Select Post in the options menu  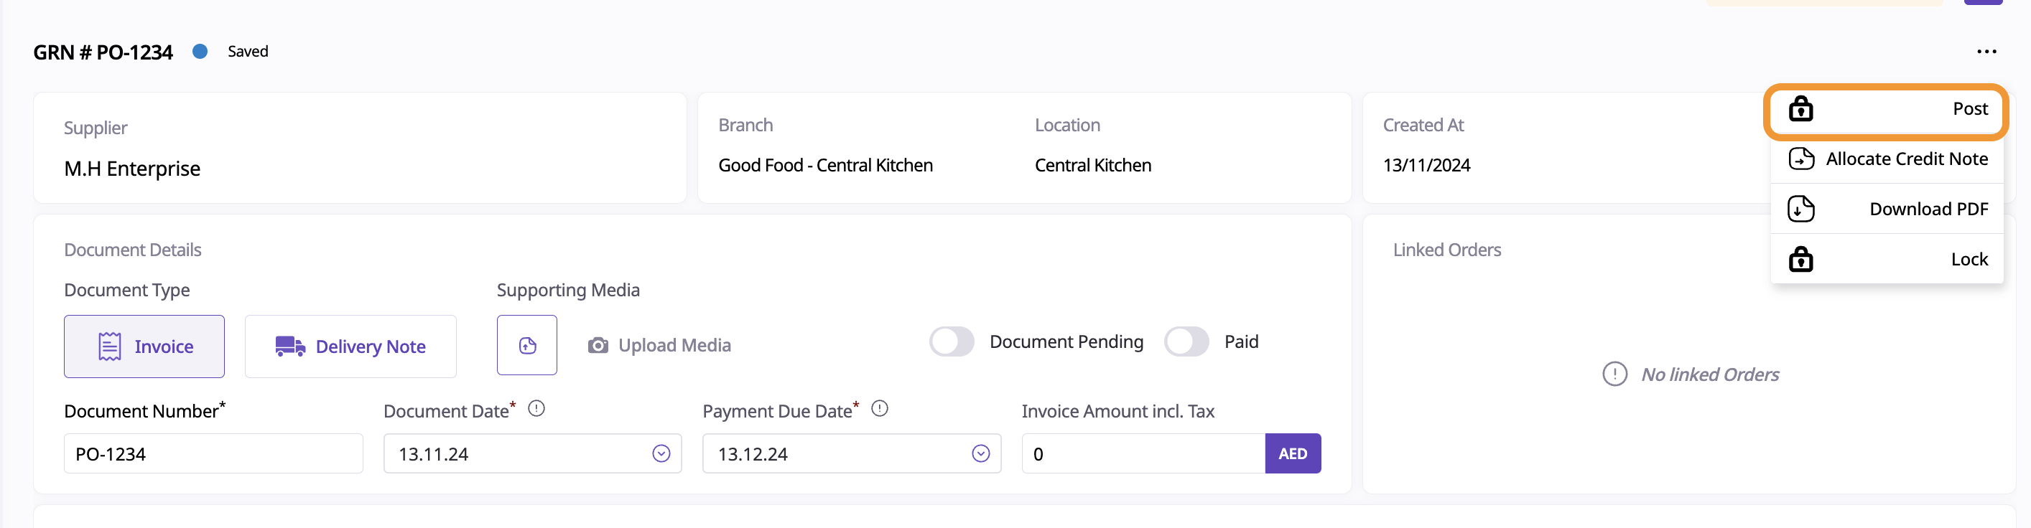[1969, 109]
